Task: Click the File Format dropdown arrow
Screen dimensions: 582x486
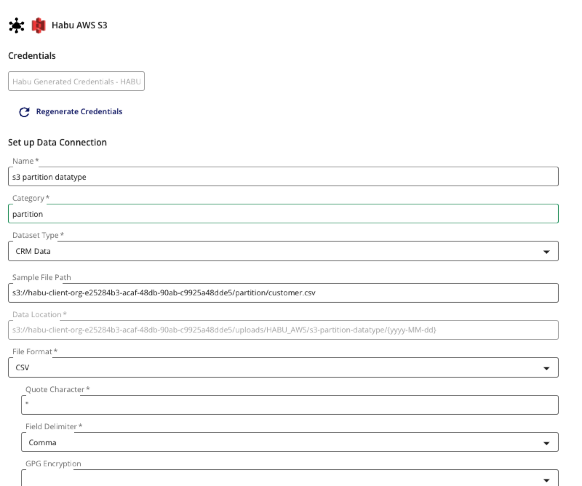Action: point(546,368)
